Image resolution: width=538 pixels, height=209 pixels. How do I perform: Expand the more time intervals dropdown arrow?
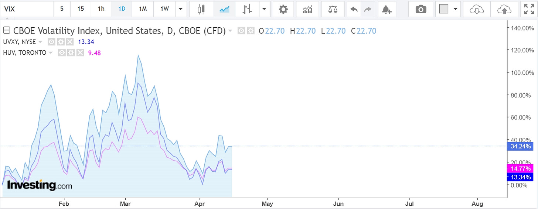coord(181,9)
